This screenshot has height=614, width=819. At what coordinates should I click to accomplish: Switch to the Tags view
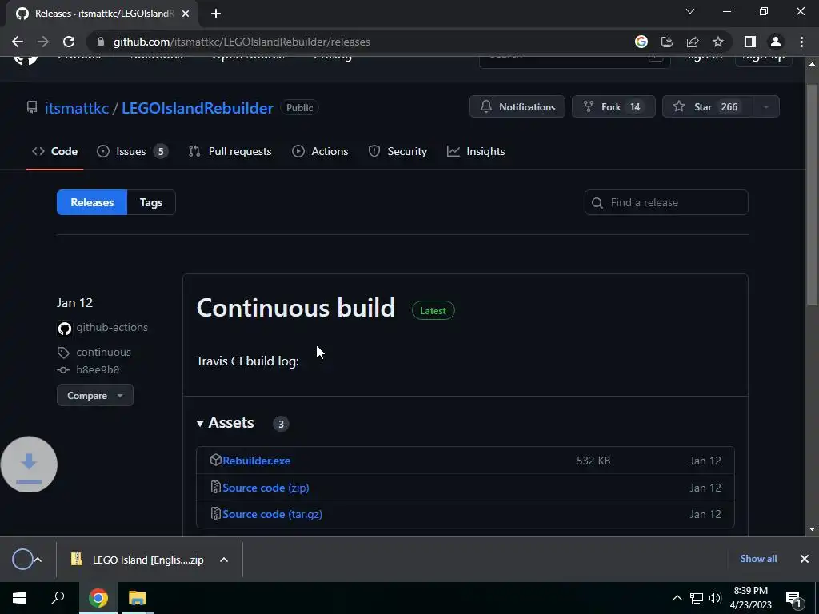(x=151, y=202)
